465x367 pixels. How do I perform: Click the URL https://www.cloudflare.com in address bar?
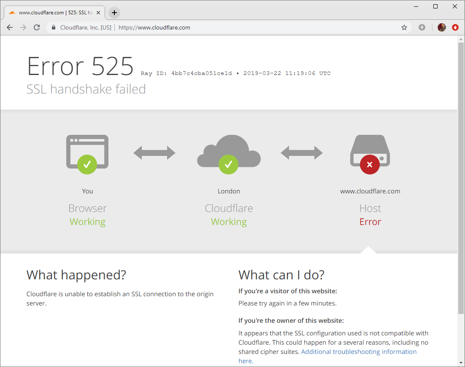coord(154,27)
